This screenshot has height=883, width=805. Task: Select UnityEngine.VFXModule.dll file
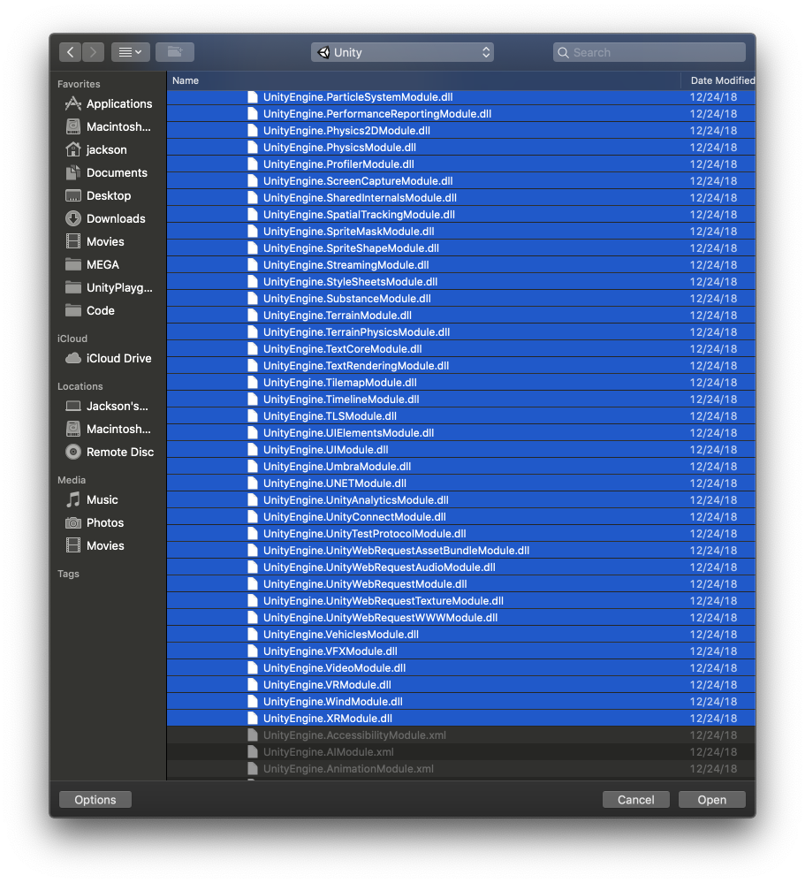461,651
